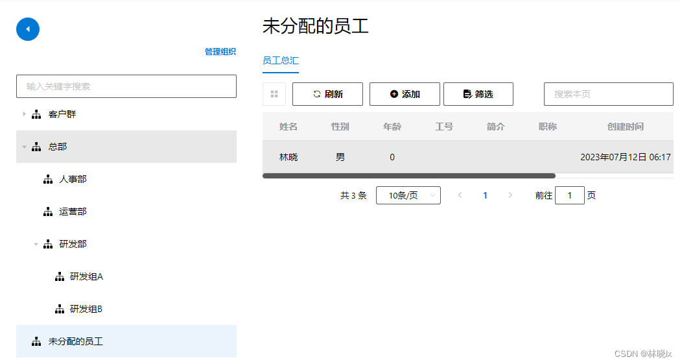Expand the 客户群 tree node

(x=25, y=114)
